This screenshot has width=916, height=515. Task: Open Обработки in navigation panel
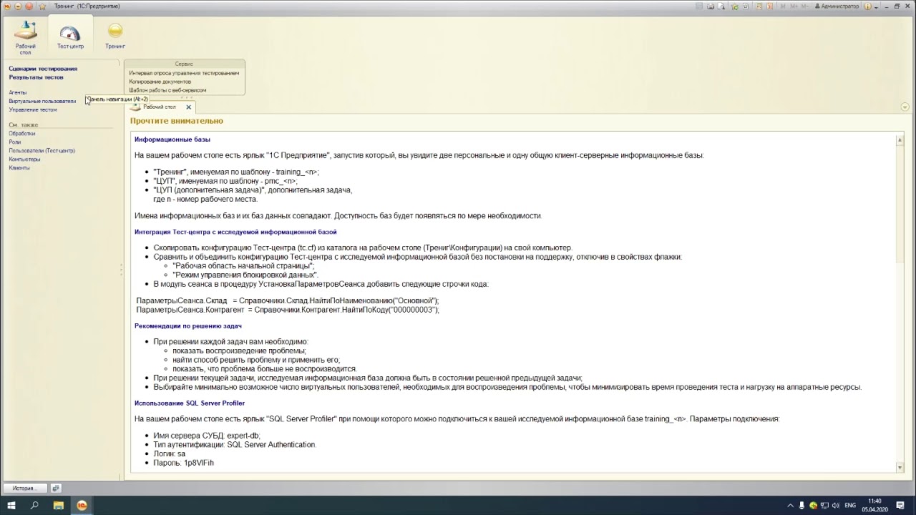(21, 134)
